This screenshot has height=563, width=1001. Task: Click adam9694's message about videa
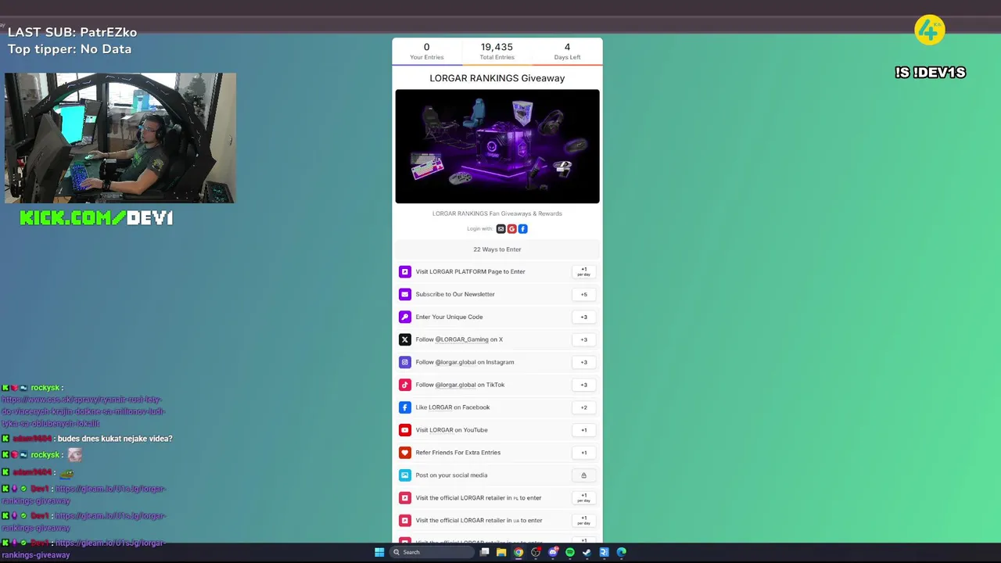115,439
